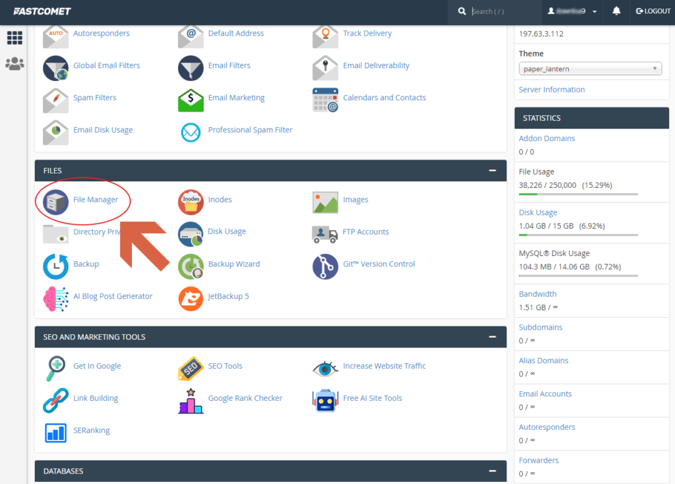Open the Get In Google magnifier icon
This screenshot has height=484, width=675.
pos(55,369)
